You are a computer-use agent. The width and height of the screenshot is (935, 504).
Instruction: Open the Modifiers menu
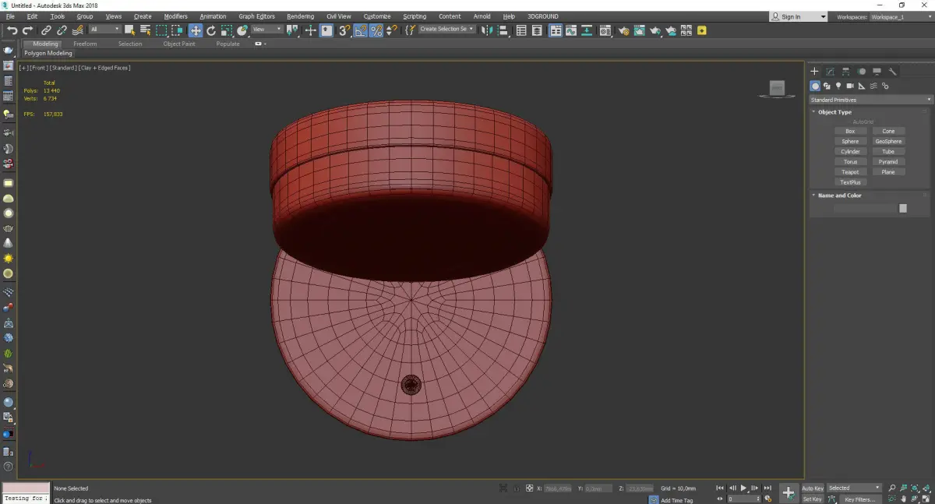click(x=175, y=16)
